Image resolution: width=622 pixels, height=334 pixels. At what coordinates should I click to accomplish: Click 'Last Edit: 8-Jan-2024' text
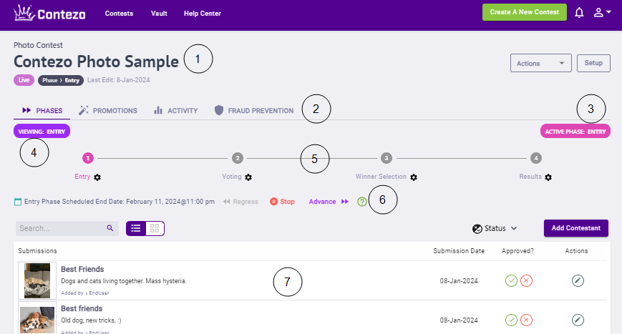pos(119,80)
